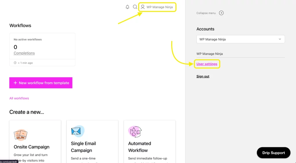Screen dimensions: 296x163
Task: Click New workflow from template button
Action: coord(41,83)
